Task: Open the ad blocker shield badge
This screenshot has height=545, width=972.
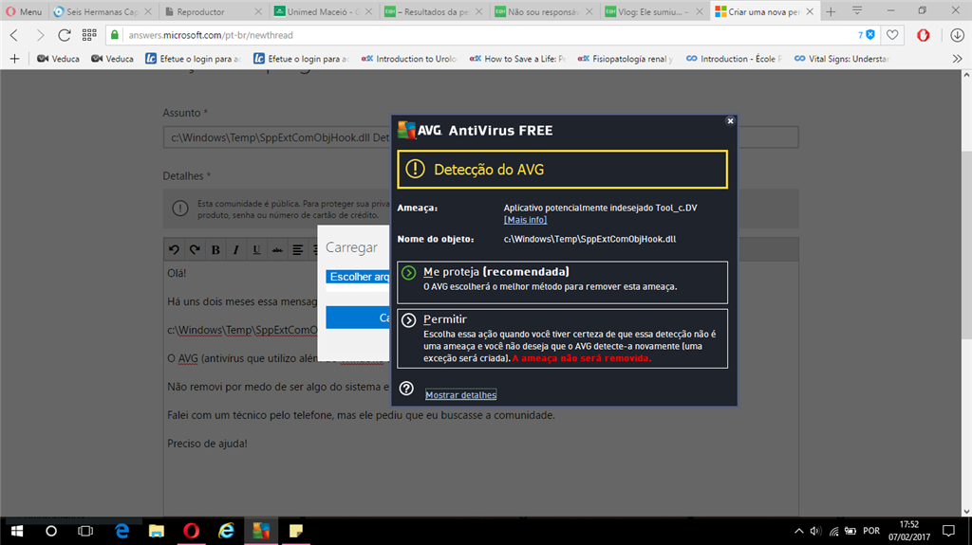Action: pyautogui.click(x=867, y=35)
